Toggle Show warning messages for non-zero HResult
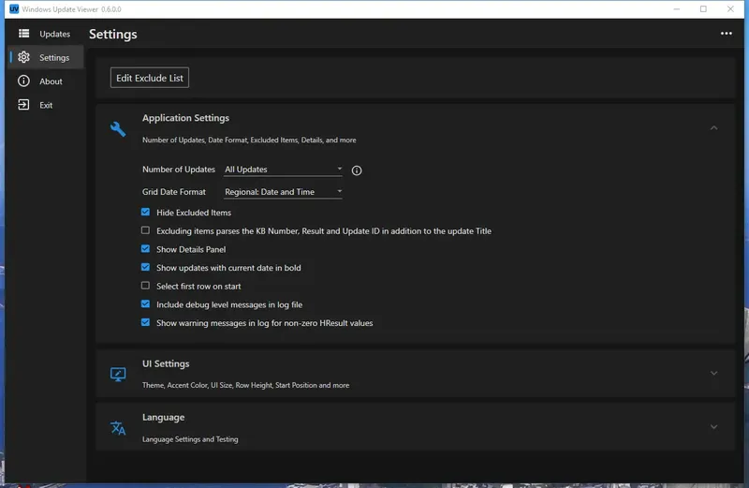 [145, 322]
